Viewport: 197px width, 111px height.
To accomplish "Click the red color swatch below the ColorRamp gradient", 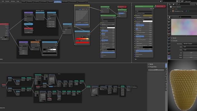I will [82, 43].
